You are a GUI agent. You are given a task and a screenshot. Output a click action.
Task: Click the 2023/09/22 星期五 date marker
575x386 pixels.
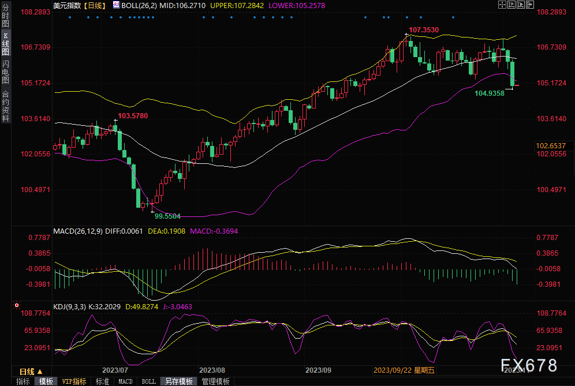(404, 370)
